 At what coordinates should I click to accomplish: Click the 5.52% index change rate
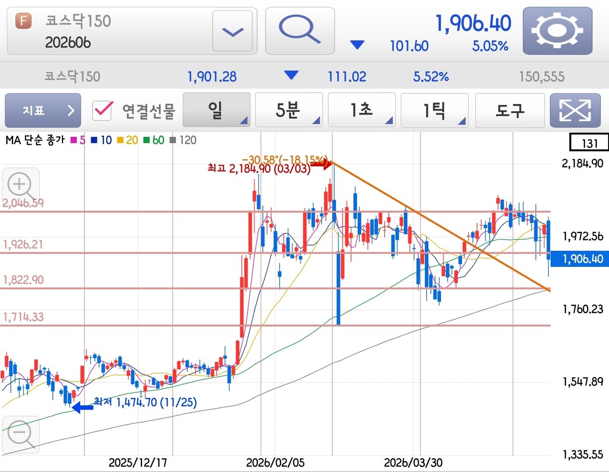coord(430,77)
